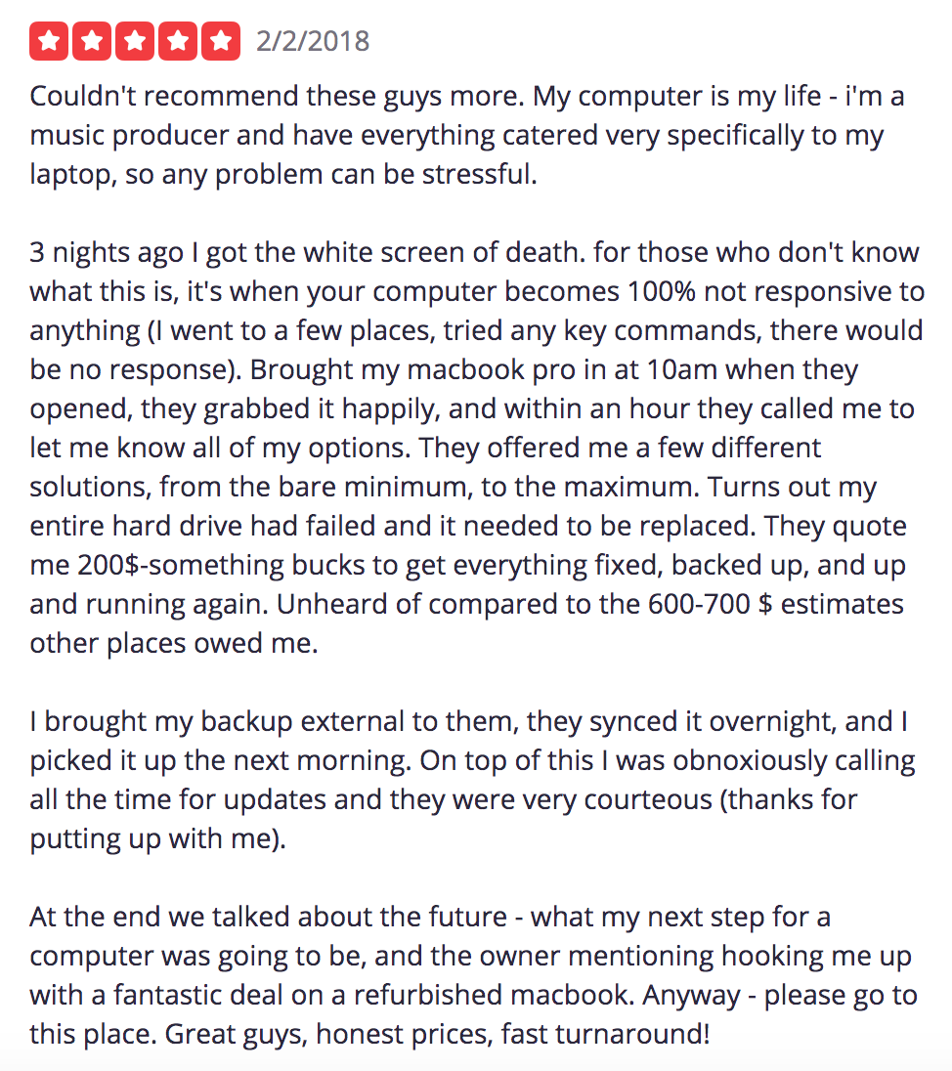Image resolution: width=952 pixels, height=1071 pixels.
Task: Click the "600-700 $ estimates" text
Action: click(x=776, y=605)
